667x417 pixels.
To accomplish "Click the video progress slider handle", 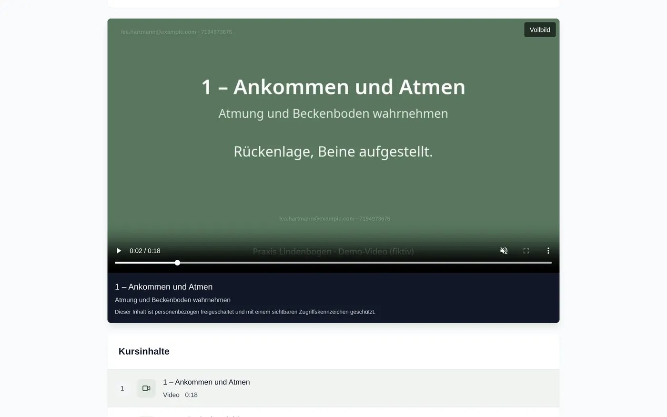I will click(177, 263).
